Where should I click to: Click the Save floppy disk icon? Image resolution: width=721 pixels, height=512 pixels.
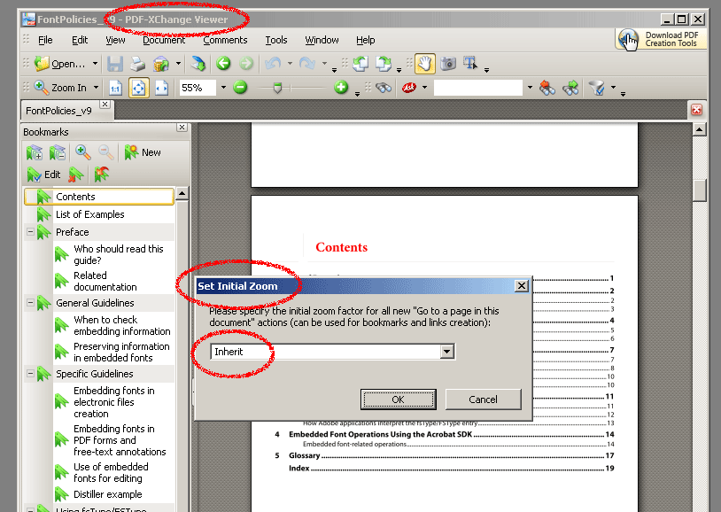pyautogui.click(x=115, y=64)
